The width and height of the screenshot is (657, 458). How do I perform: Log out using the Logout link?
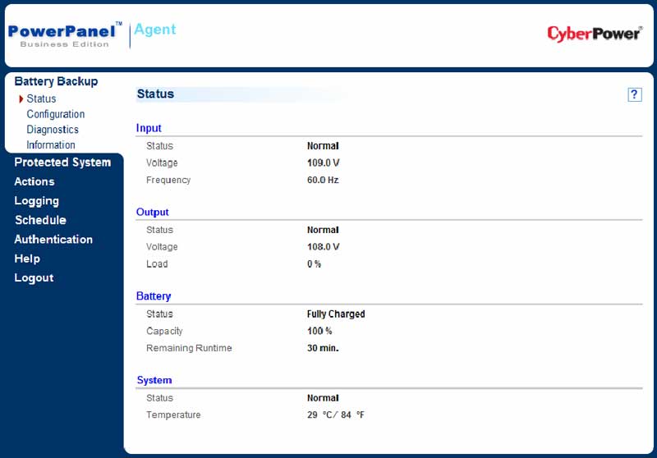(34, 278)
